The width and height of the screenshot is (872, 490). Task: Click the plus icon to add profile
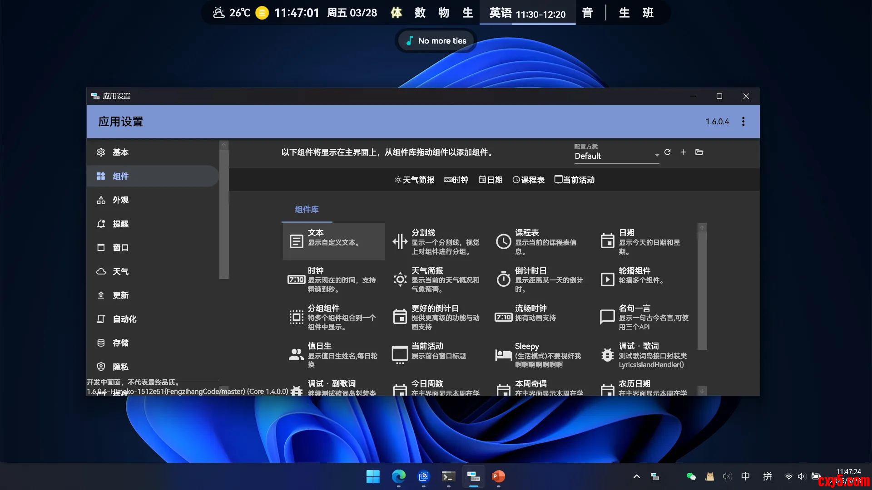pos(683,152)
